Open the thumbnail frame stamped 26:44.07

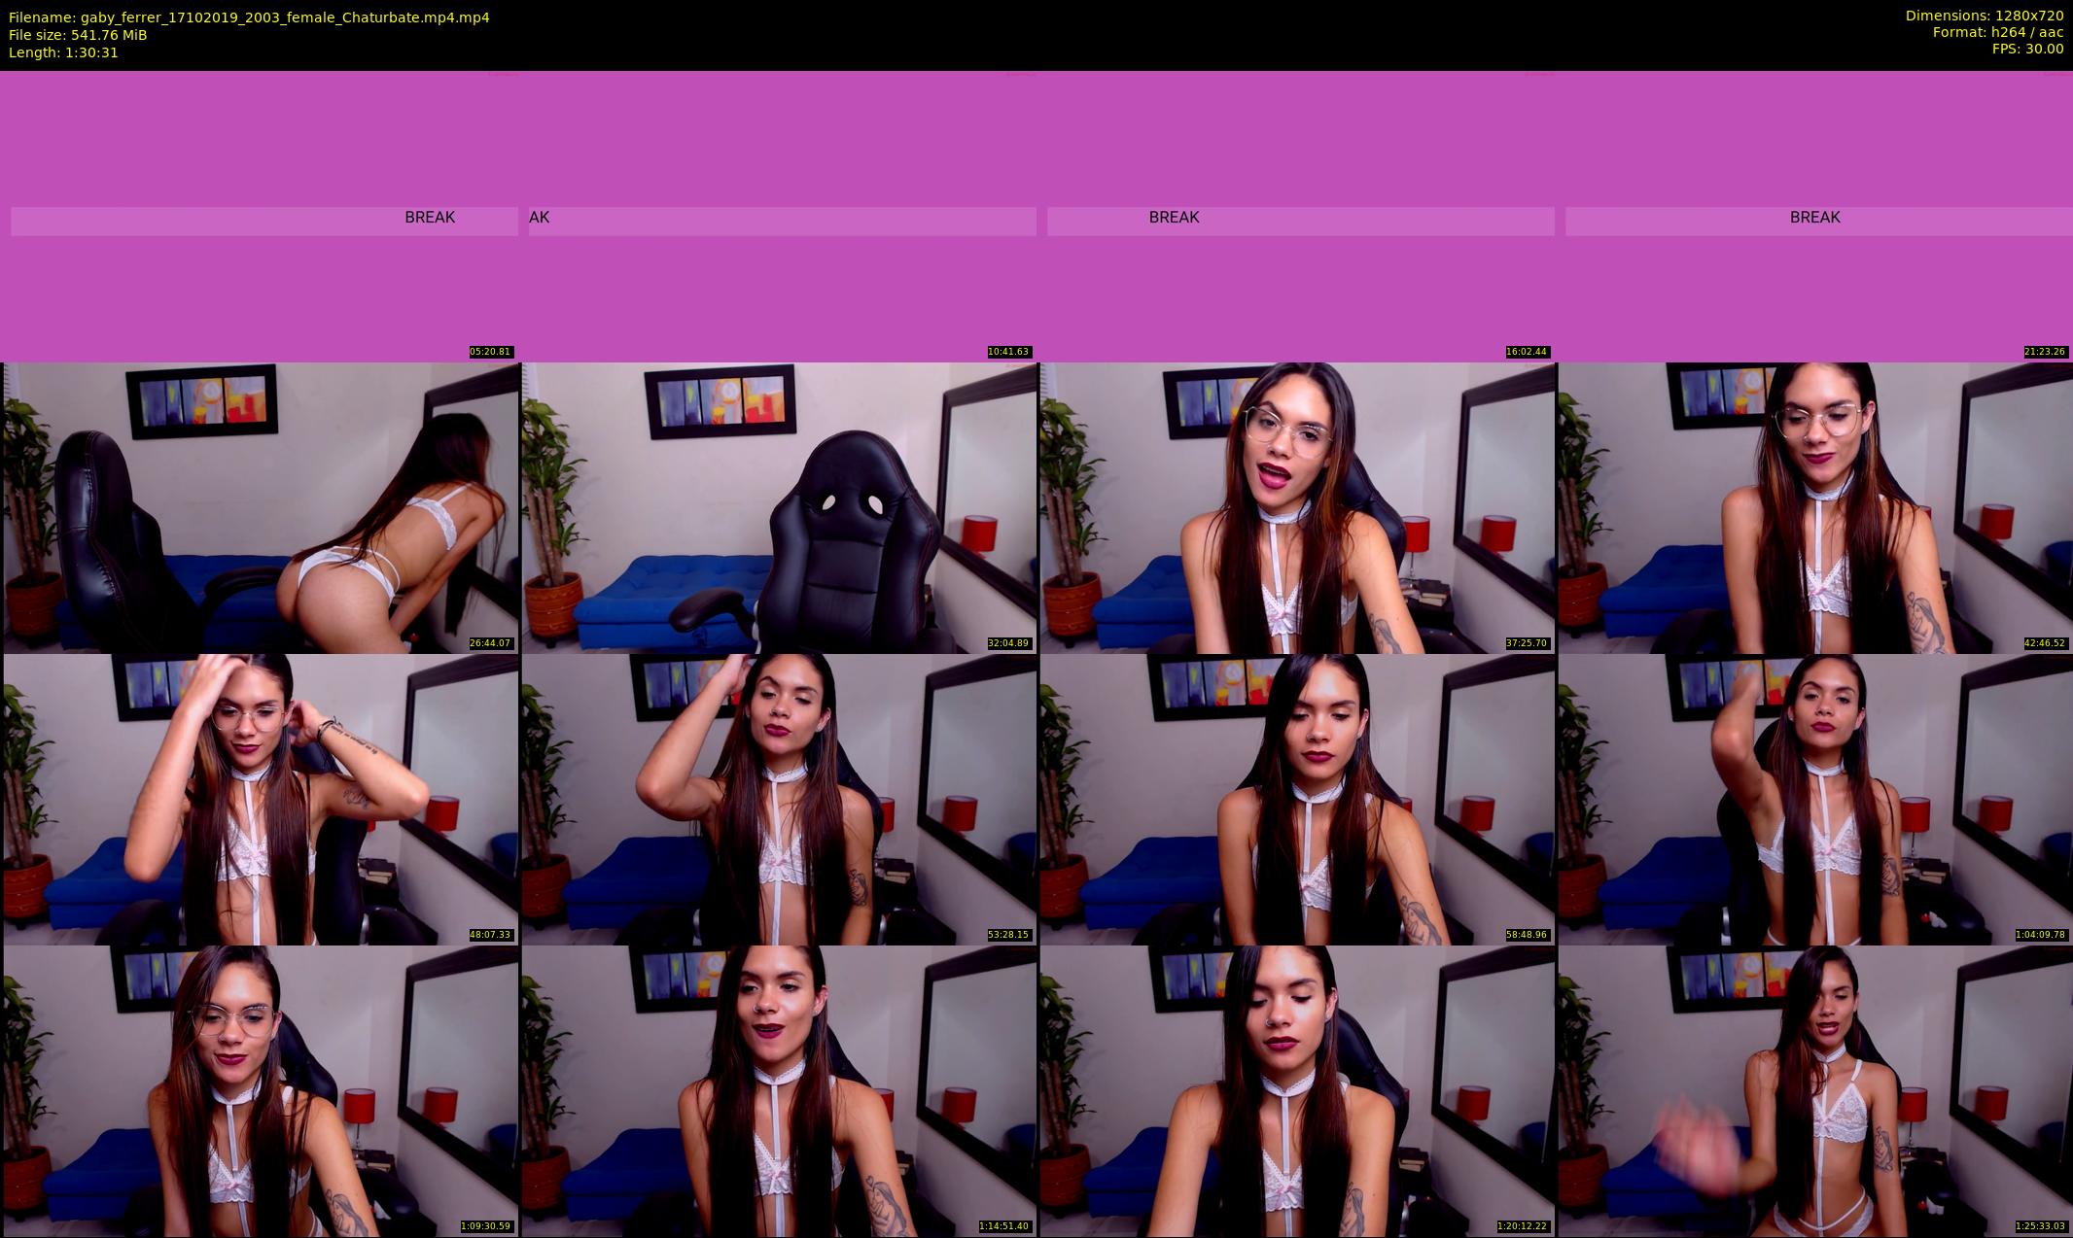tap(261, 507)
